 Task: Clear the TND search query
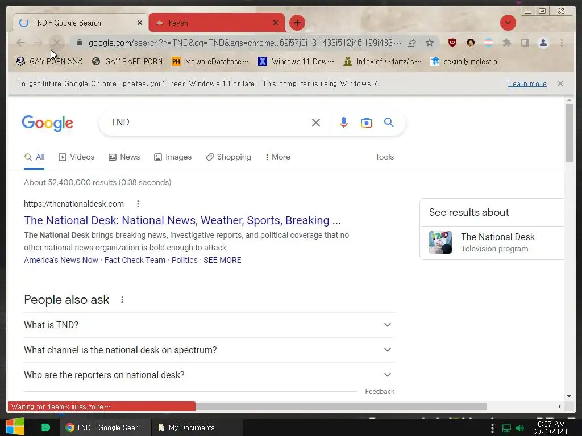(316, 123)
